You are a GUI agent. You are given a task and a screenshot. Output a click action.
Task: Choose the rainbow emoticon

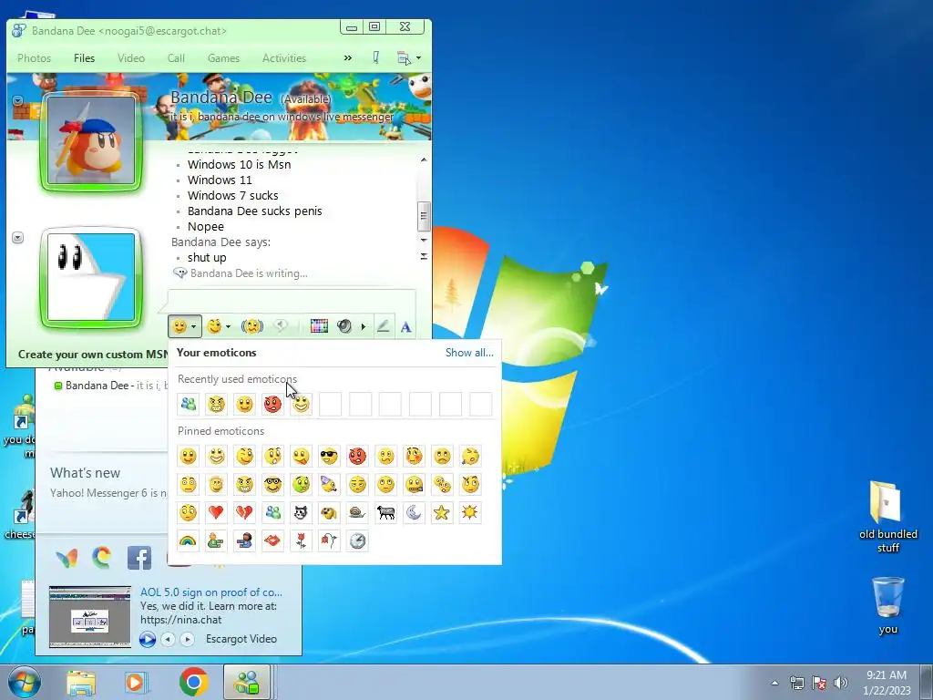coord(188,540)
